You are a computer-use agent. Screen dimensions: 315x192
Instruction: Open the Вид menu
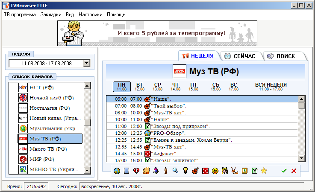pyautogui.click(x=70, y=15)
